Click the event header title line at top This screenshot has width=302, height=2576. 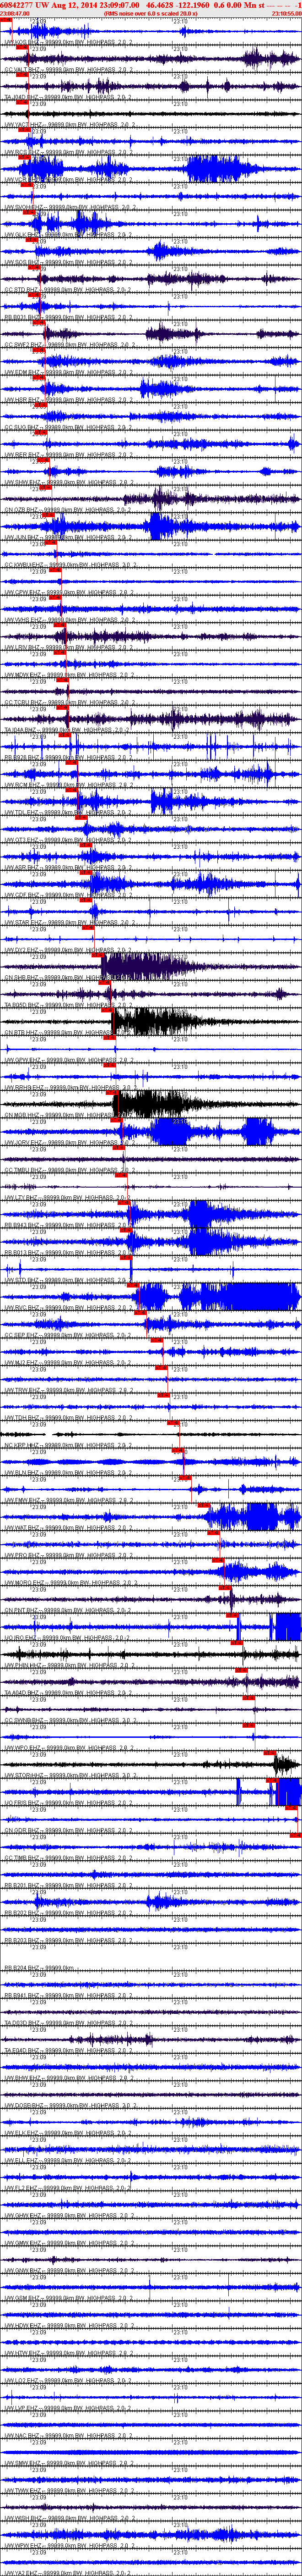pyautogui.click(x=151, y=5)
